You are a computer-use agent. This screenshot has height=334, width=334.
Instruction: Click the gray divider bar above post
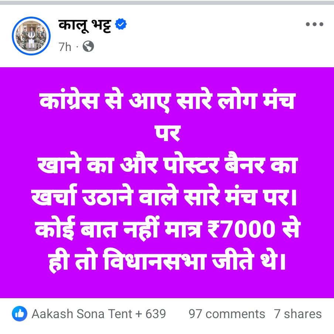(167, 3)
